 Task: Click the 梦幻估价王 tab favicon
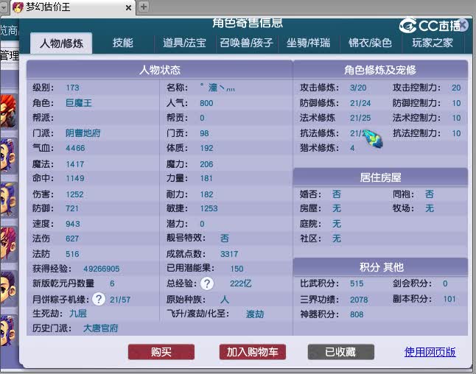(18, 7)
